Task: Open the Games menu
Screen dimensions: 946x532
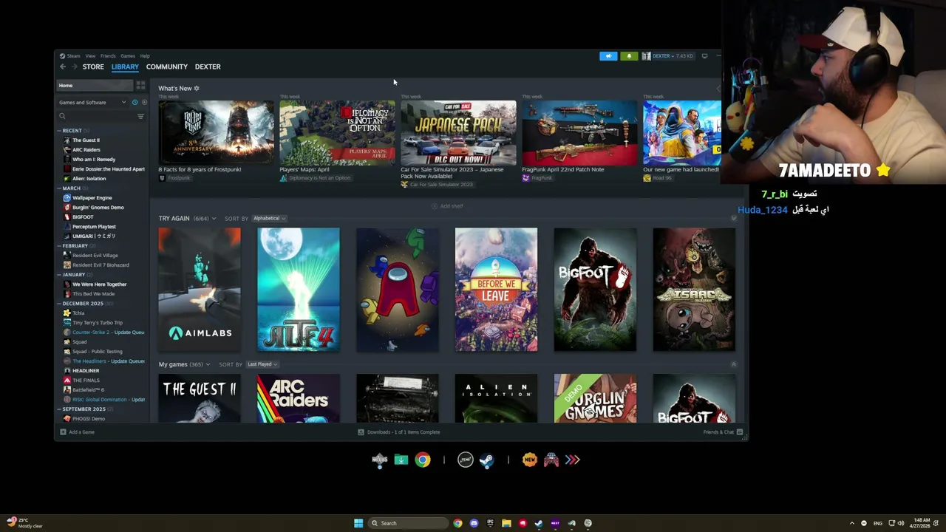Action: [x=128, y=56]
